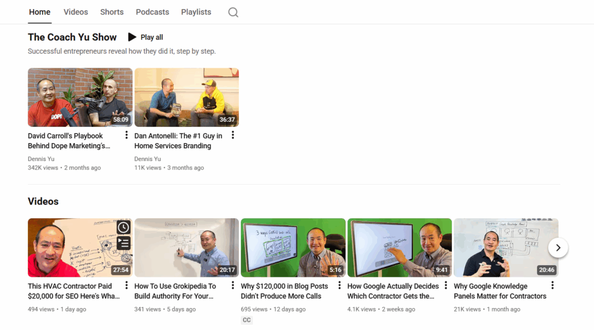Screen dimensions: 594x330
Task: Switch to the Videos tab
Action: [x=75, y=12]
